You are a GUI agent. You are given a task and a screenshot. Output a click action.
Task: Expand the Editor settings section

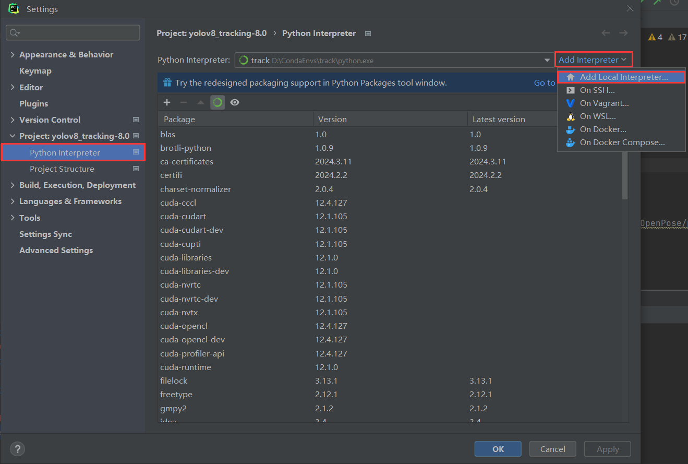click(x=13, y=87)
